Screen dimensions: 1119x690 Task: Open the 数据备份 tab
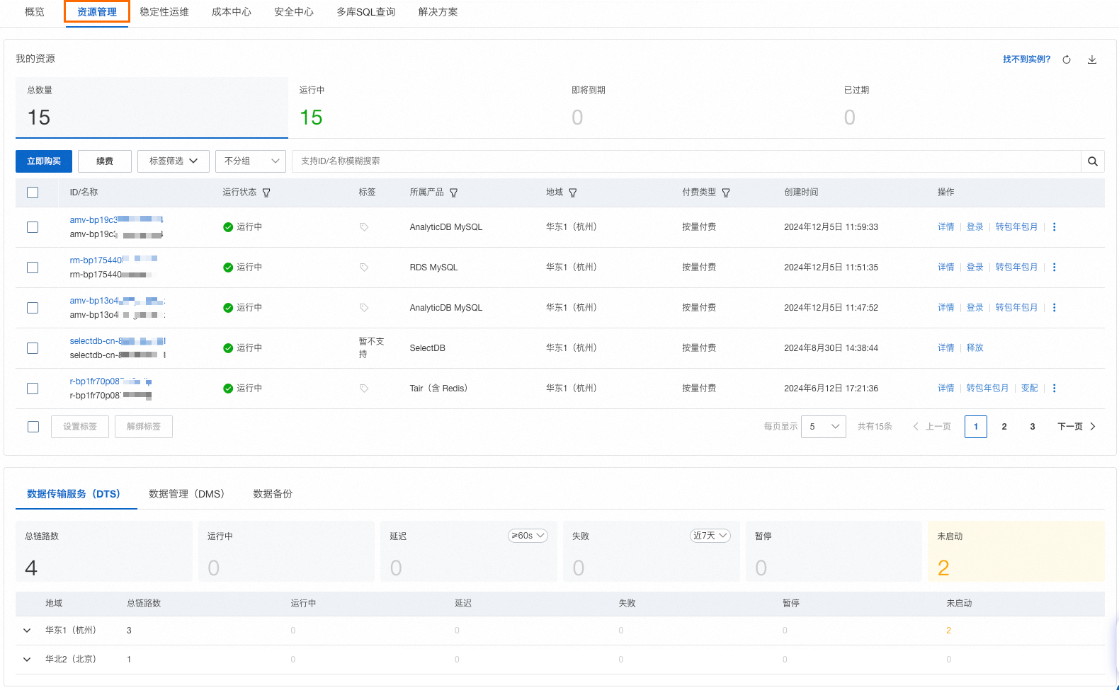273,494
